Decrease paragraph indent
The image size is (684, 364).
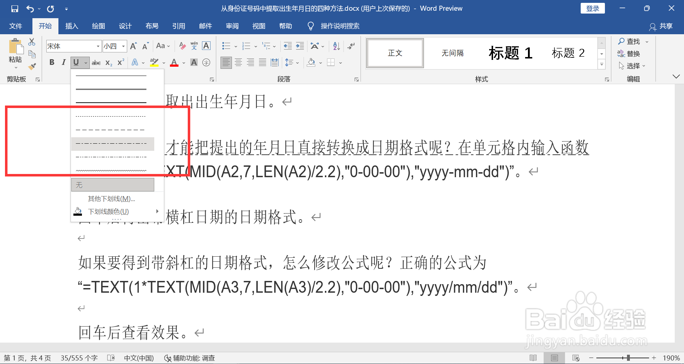288,46
